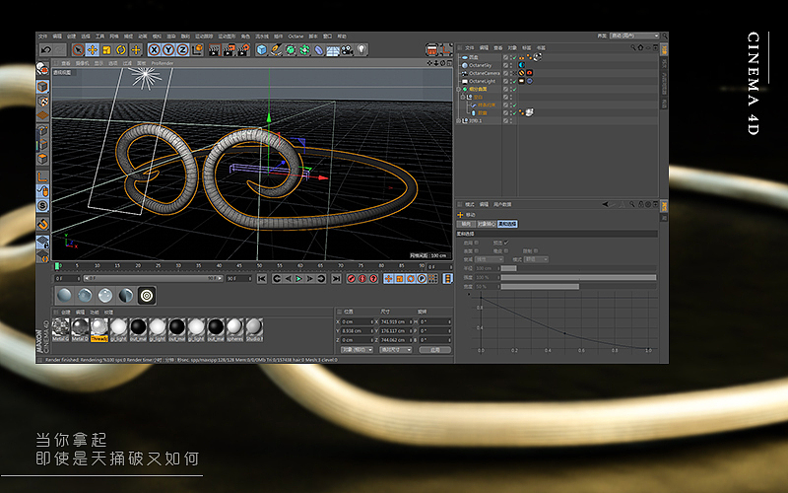Click the highlighted soft selection tab
The width and height of the screenshot is (788, 493).
click(507, 224)
